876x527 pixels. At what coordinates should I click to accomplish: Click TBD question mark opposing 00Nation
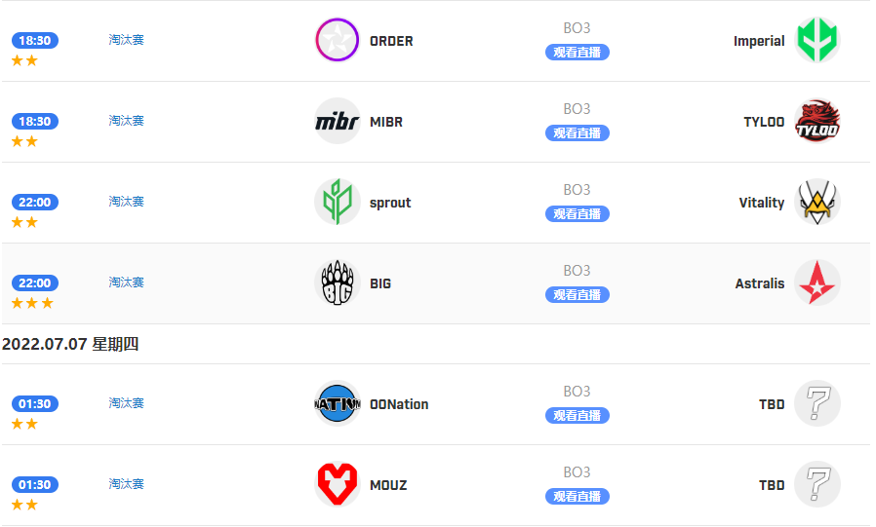pos(816,403)
